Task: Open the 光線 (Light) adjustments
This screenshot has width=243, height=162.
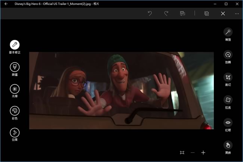Action: [x=15, y=89]
